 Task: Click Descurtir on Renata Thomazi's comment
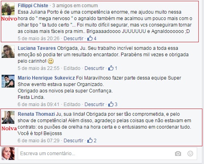73,140
